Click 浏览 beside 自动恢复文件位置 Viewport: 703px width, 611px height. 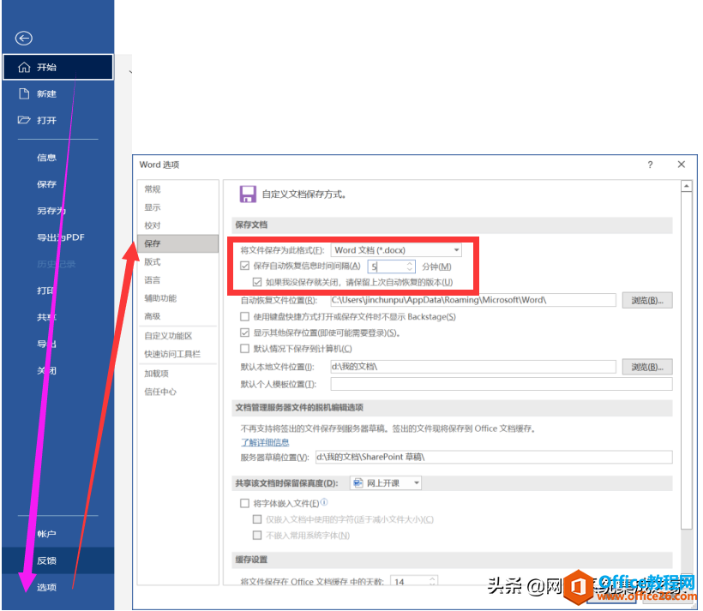click(647, 300)
